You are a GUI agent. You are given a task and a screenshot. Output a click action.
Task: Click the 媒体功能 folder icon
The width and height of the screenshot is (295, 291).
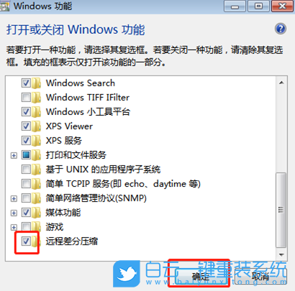tap(36, 213)
